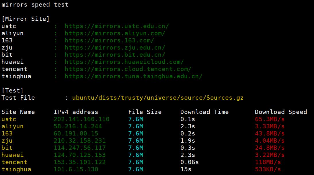
Task: Click the 65.3MB/s download speed
Action: pyautogui.click(x=270, y=119)
